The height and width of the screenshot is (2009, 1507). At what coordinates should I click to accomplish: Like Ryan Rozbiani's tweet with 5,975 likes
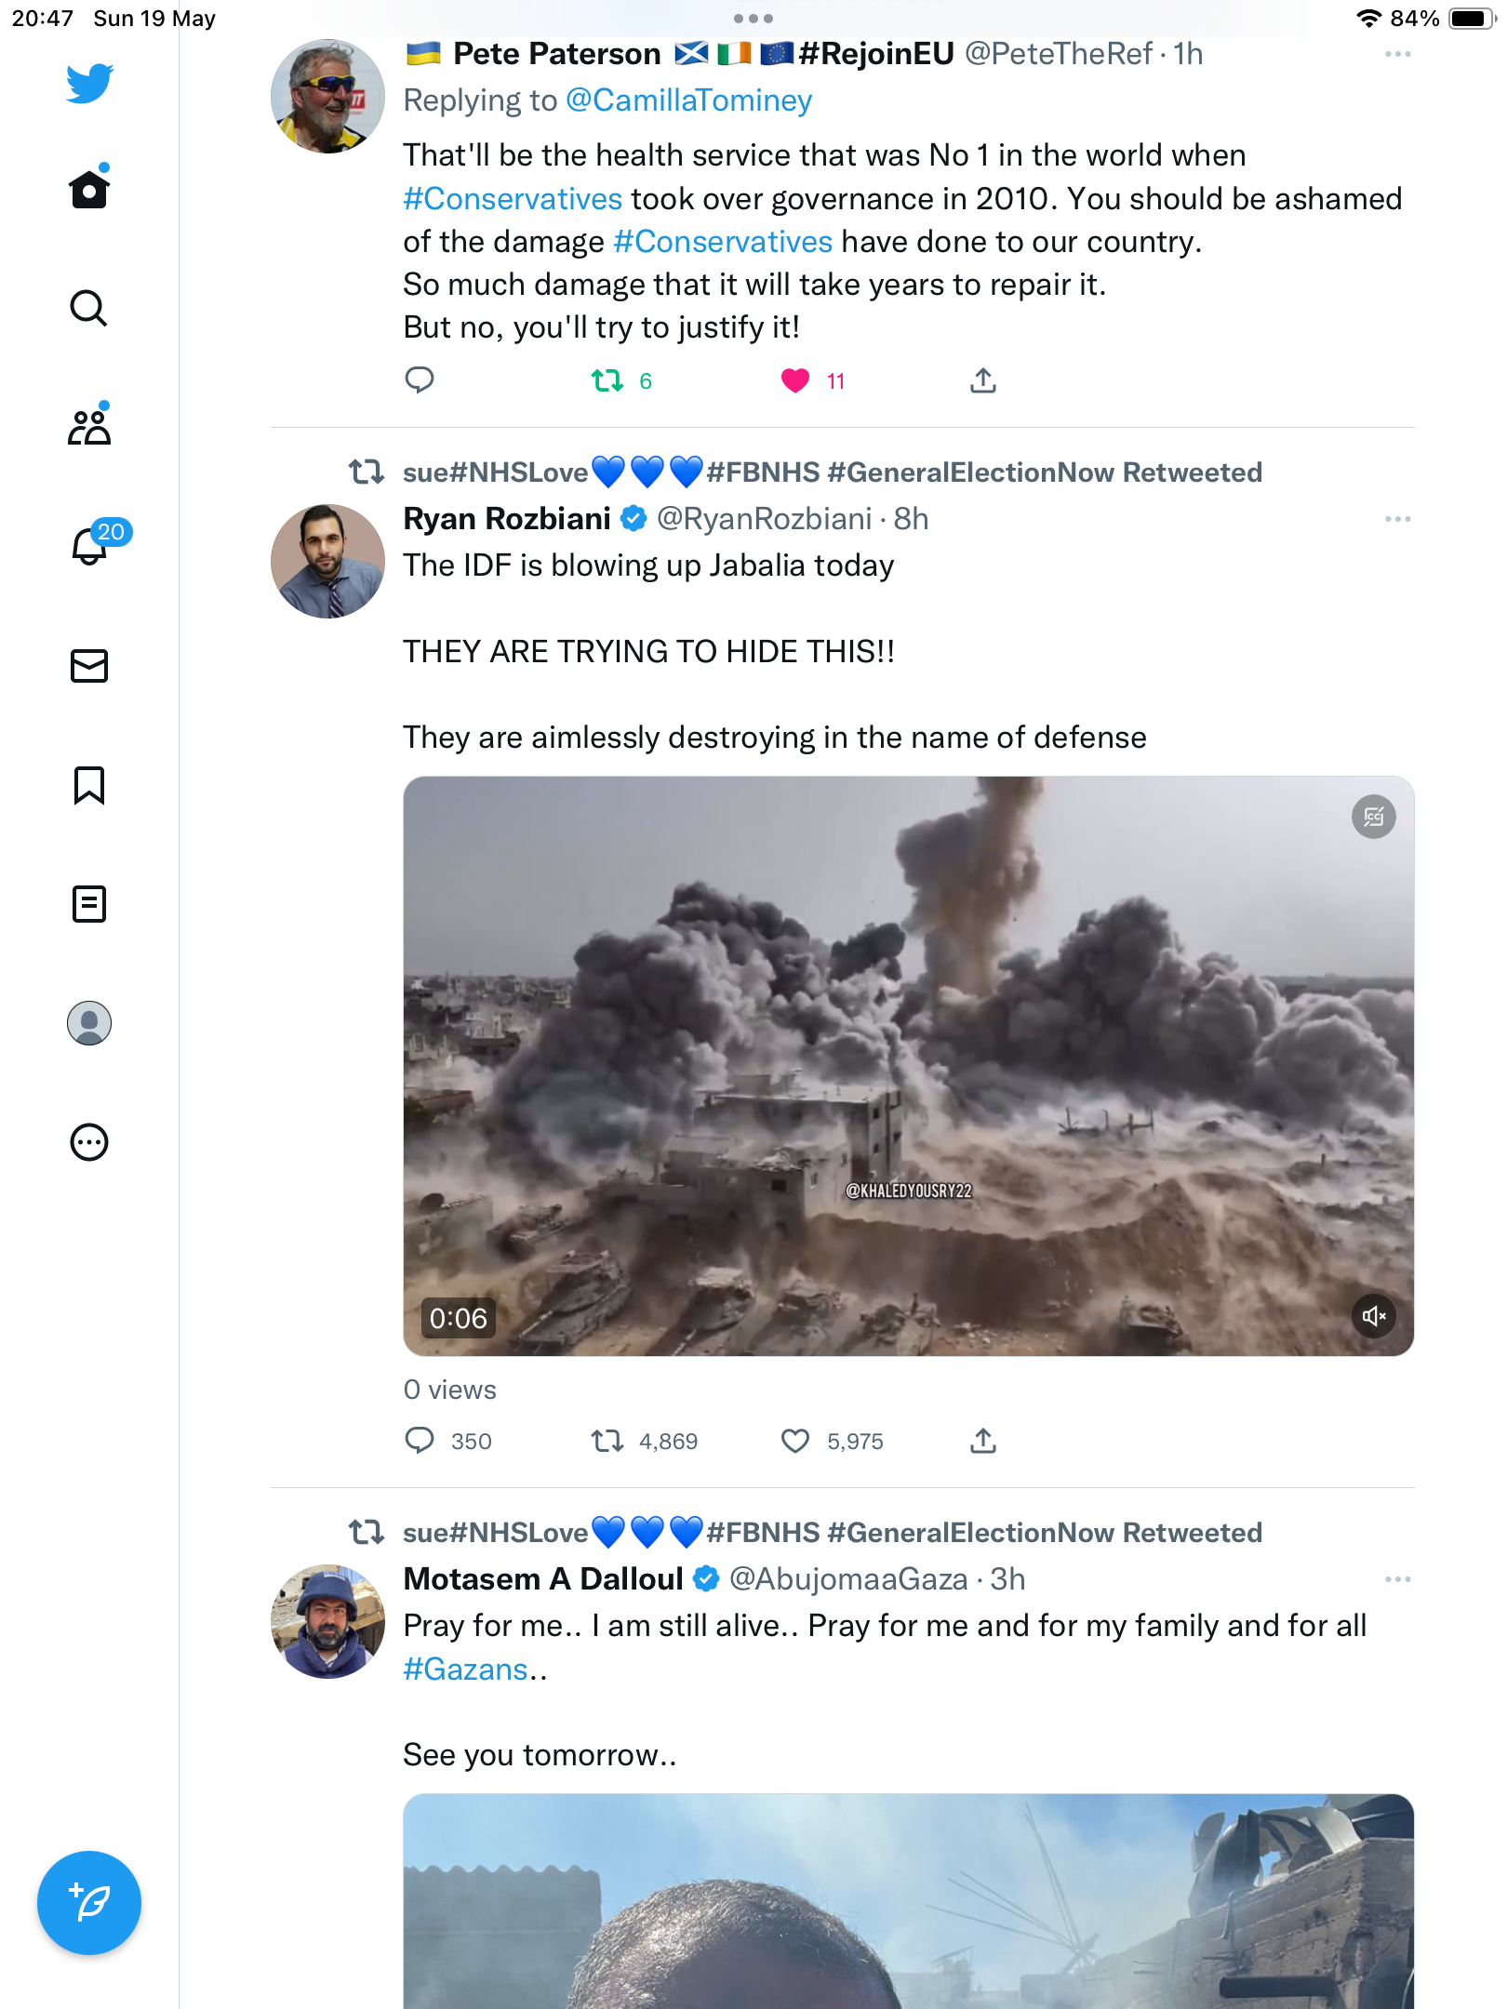coord(795,1441)
